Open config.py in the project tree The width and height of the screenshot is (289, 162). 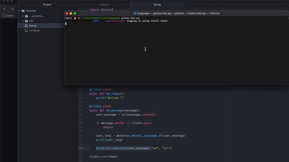point(34,31)
